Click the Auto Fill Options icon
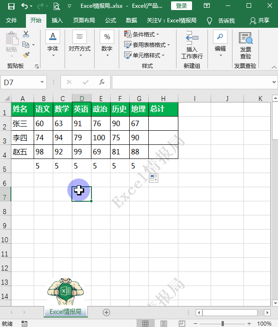 154,178
